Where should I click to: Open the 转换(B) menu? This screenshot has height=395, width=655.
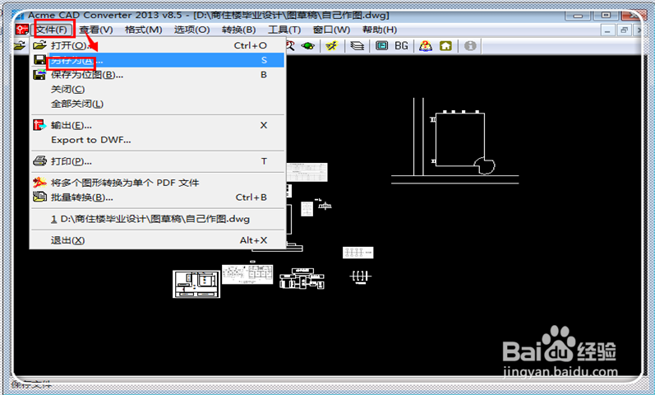(x=239, y=30)
